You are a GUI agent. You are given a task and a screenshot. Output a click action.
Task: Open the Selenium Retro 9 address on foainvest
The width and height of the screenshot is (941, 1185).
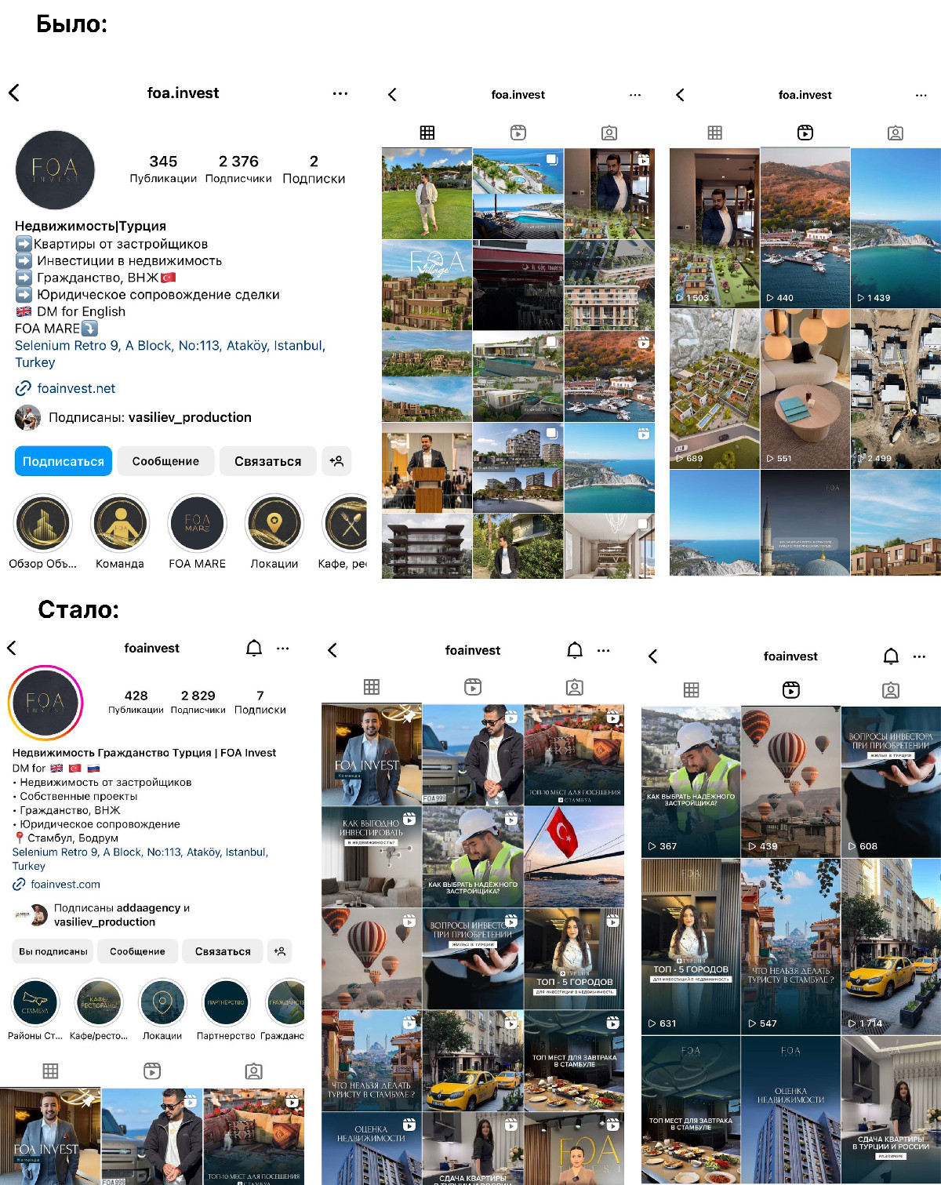(140, 859)
